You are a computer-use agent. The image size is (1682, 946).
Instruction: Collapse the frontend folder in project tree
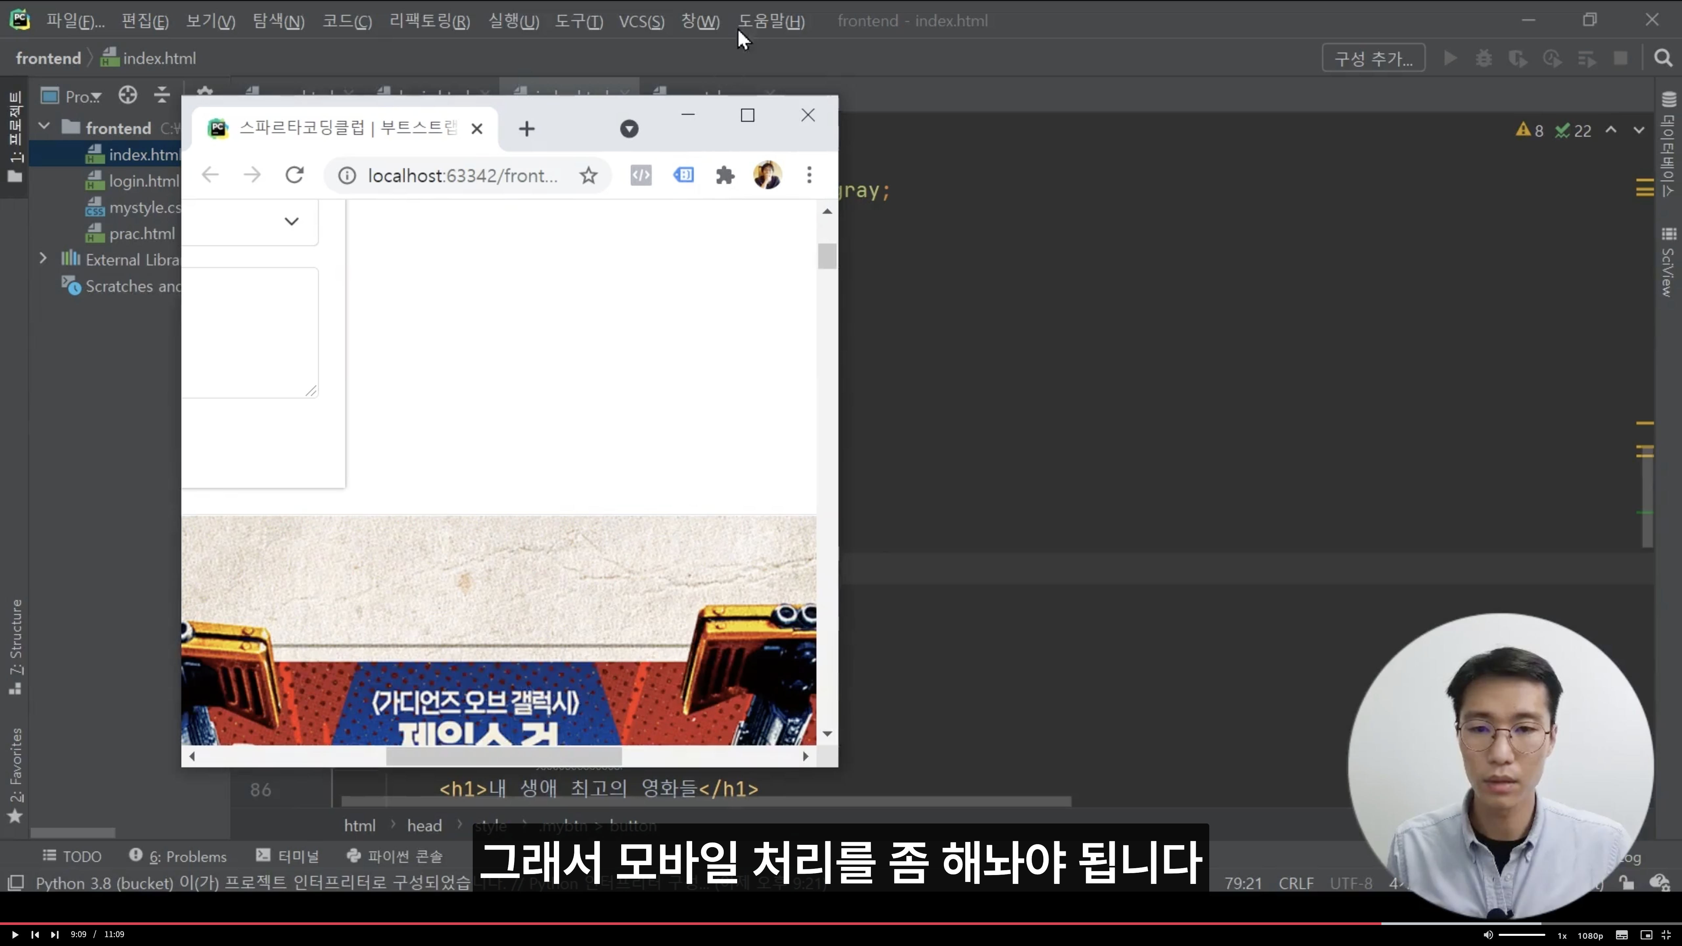pos(44,127)
